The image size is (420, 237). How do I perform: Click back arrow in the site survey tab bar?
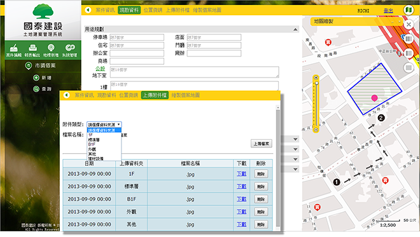pyautogui.click(x=88, y=10)
